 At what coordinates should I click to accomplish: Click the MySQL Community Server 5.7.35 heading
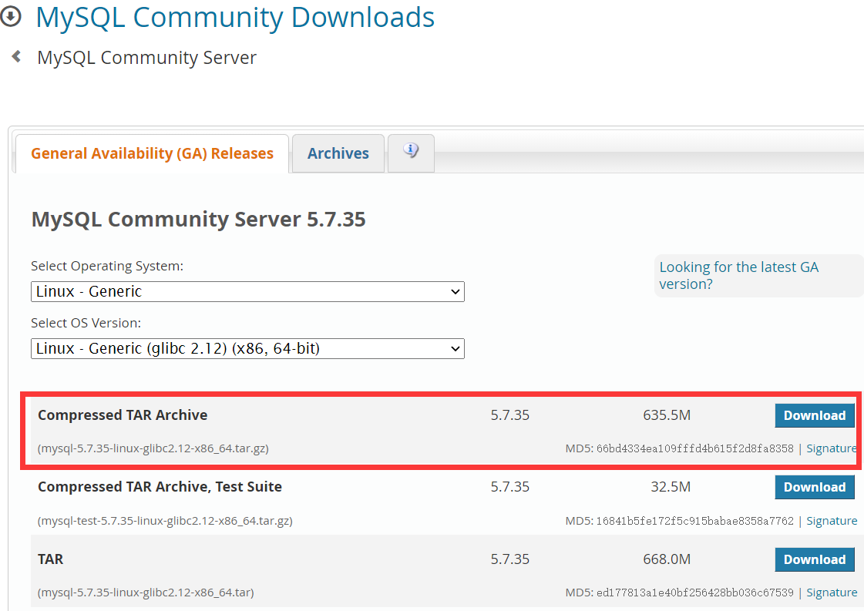tap(198, 220)
